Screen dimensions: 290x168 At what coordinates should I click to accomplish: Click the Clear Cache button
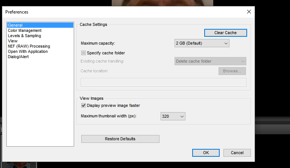click(225, 33)
